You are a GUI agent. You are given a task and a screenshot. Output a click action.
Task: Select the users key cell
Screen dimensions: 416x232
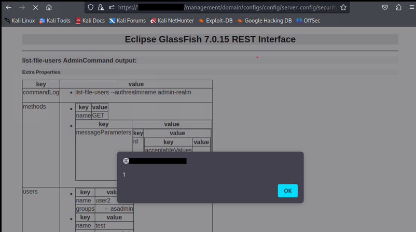[x=41, y=210]
